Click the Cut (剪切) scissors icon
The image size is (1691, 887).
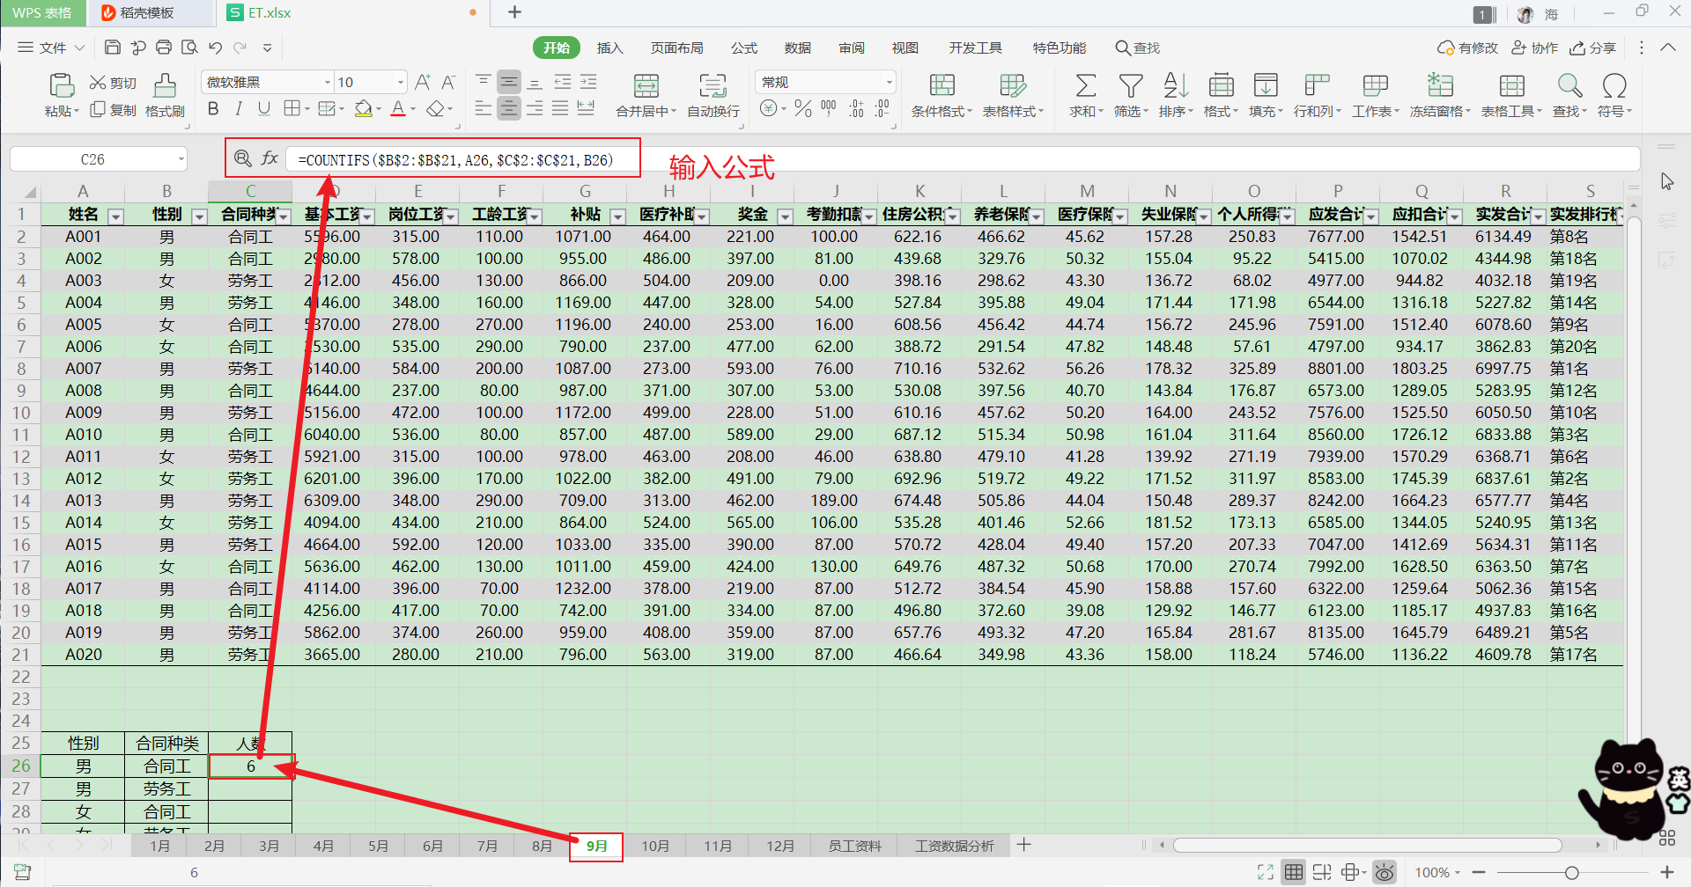coord(98,83)
